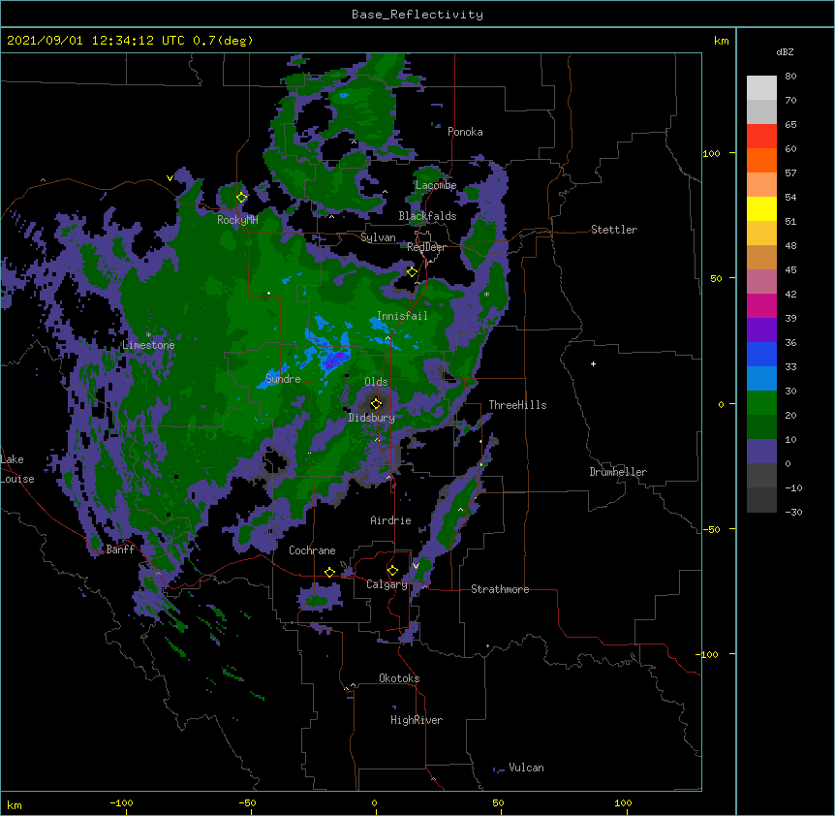
Task: Select the purple 39–36 dBZ legend swatch
Action: (761, 330)
